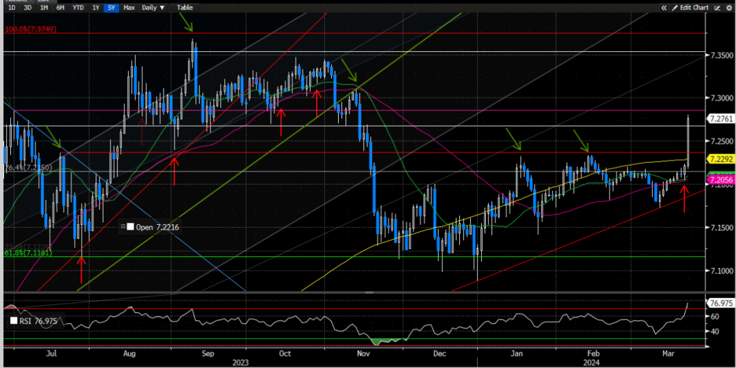Click the RSI white color swatch
The image size is (736, 368).
[14, 322]
